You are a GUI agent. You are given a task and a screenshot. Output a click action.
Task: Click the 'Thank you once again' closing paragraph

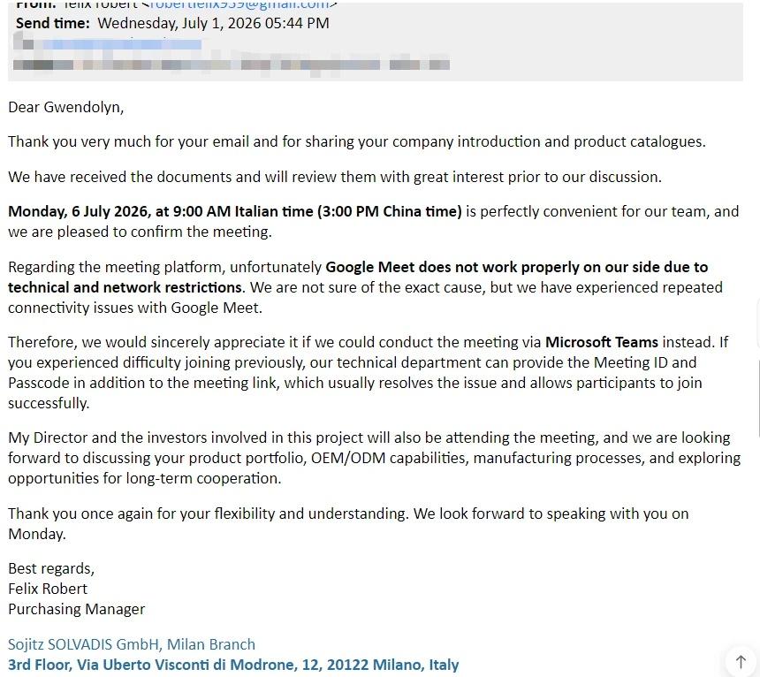(348, 524)
